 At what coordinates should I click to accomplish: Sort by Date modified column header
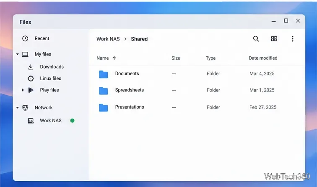pos(263,58)
